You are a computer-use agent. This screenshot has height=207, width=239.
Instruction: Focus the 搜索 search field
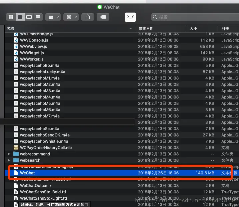[195, 17]
